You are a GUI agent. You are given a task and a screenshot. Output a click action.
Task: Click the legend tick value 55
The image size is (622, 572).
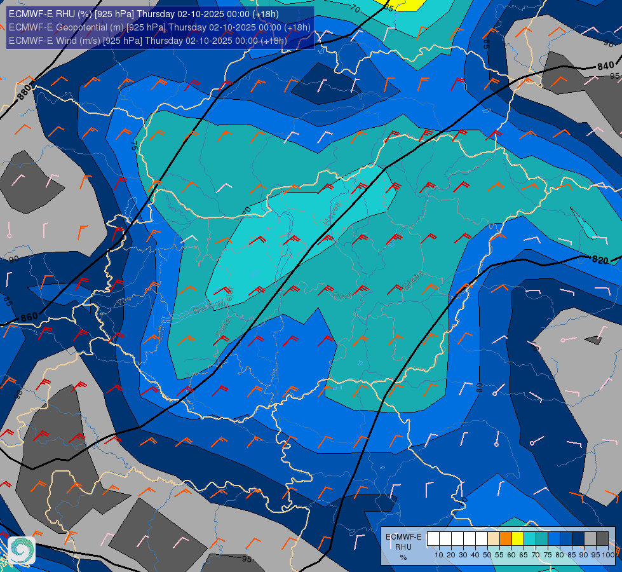point(499,555)
